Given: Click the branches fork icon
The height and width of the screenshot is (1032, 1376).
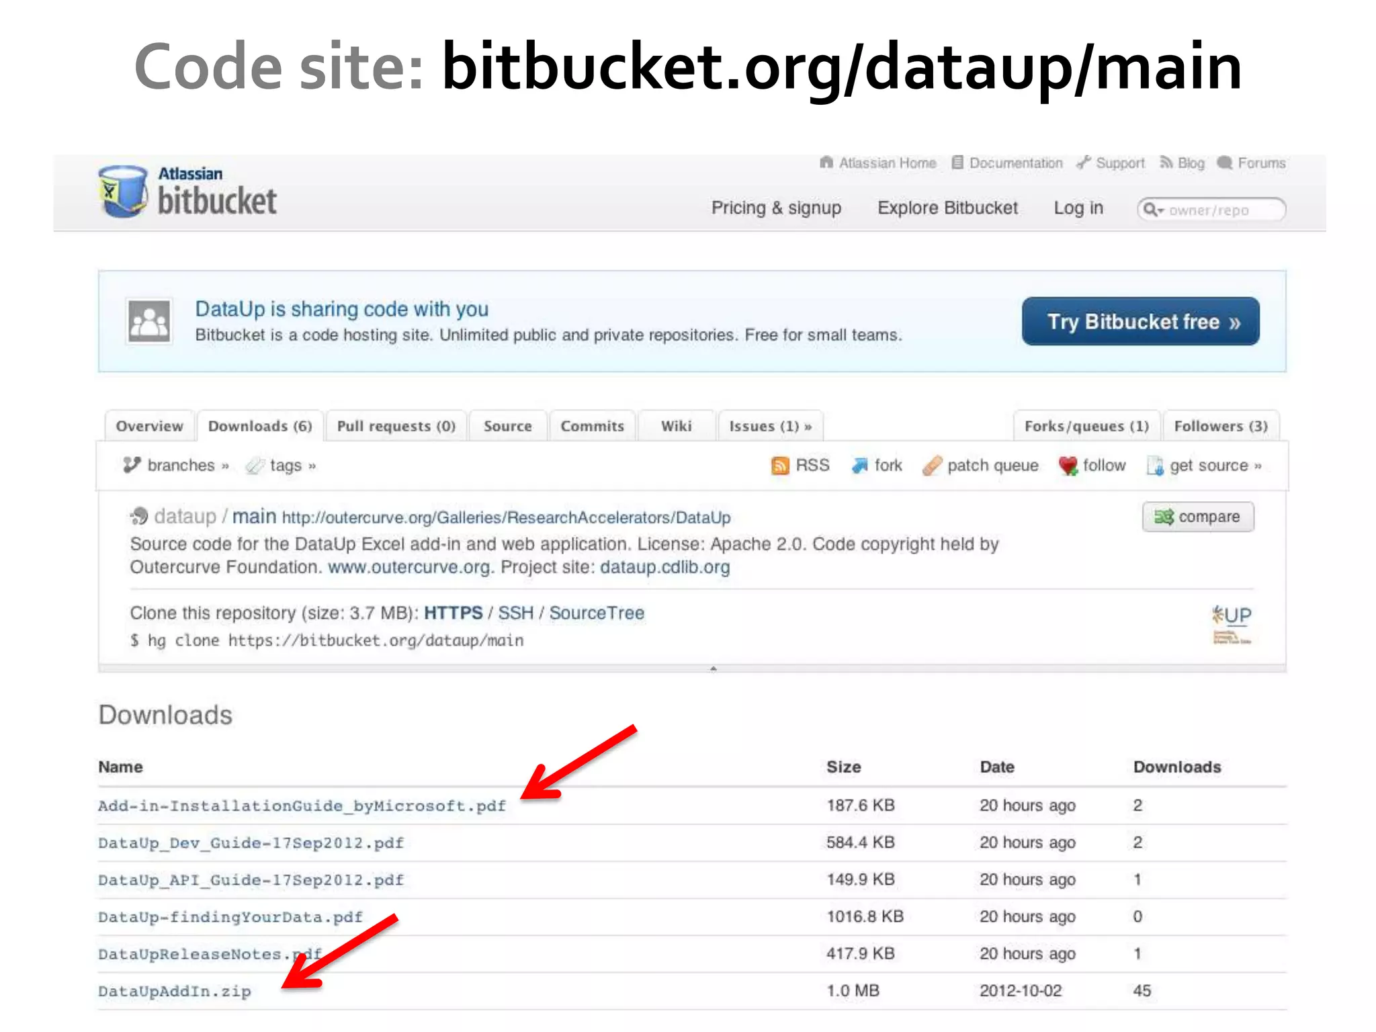Looking at the screenshot, I should pyautogui.click(x=132, y=465).
